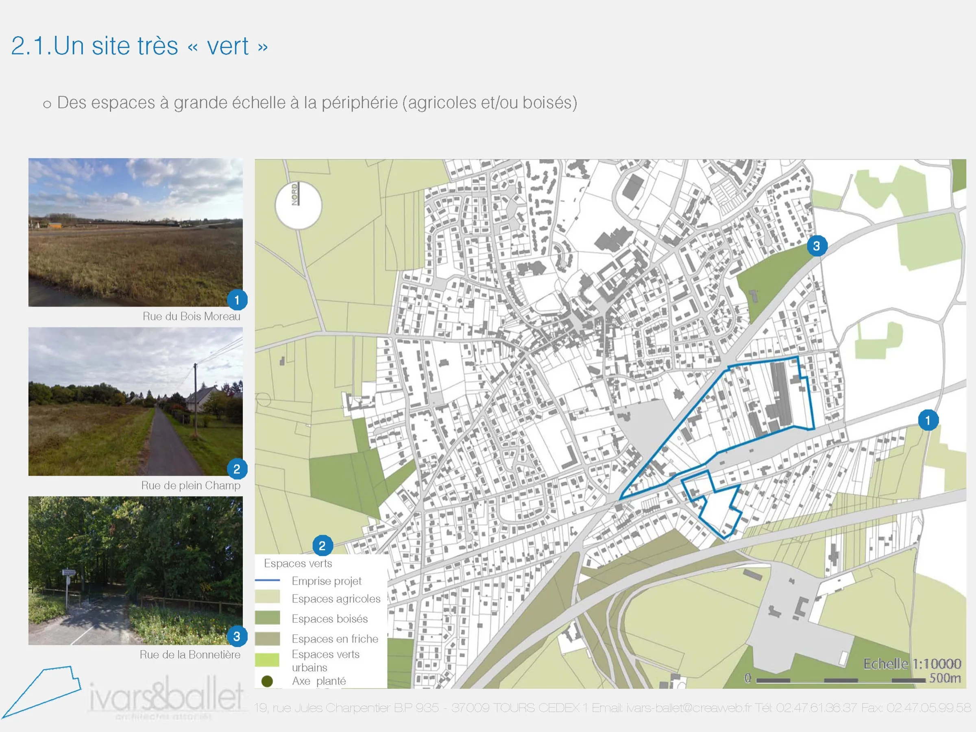The height and width of the screenshot is (732, 976).
Task: Click badge 3 on Bonnetière photo
Action: (237, 636)
